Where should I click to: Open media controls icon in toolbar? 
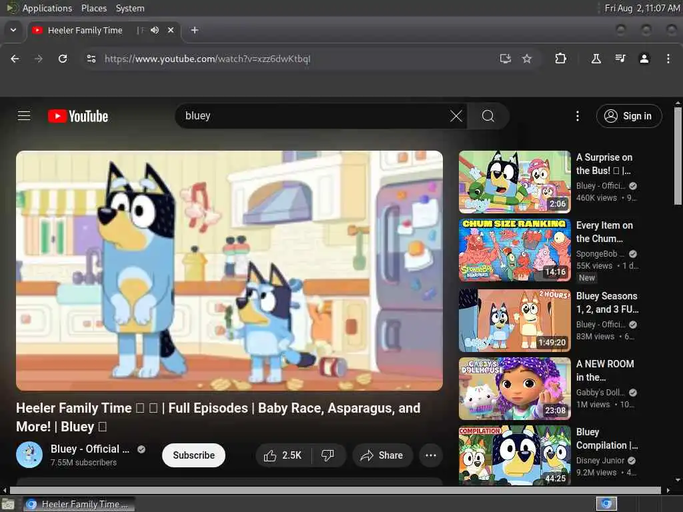(x=620, y=59)
